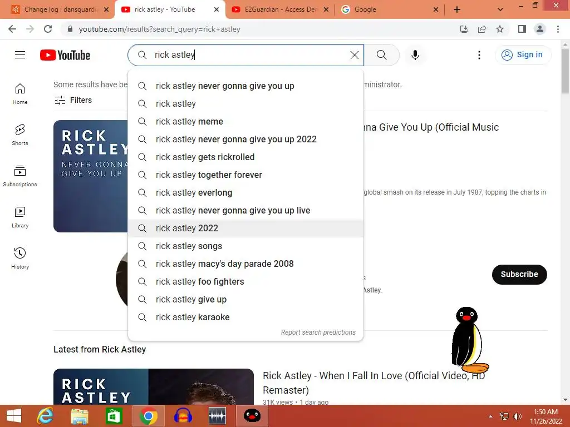Screen dimensions: 570x427
Task: Bookmark this page with the star icon
Action: (500, 29)
